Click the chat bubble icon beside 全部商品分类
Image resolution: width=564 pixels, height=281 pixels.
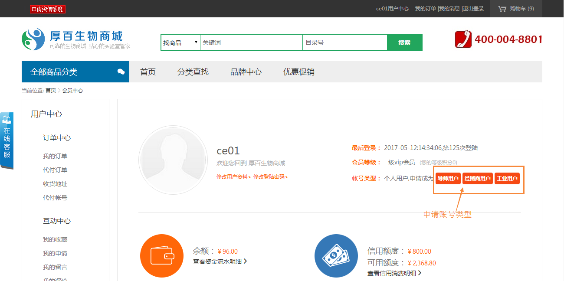[121, 72]
